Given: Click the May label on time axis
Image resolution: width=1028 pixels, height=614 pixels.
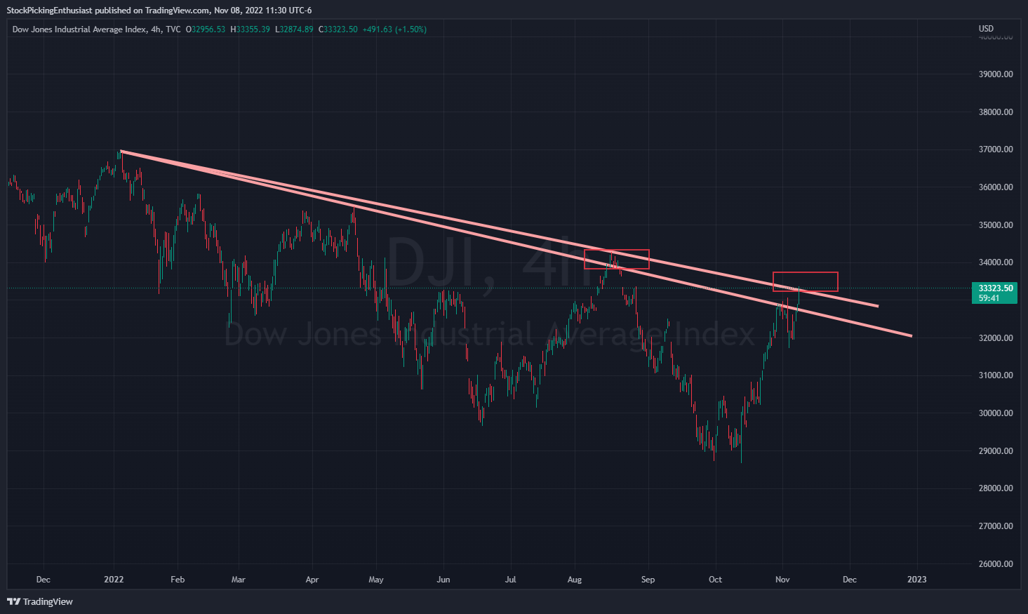Looking at the screenshot, I should [x=376, y=580].
